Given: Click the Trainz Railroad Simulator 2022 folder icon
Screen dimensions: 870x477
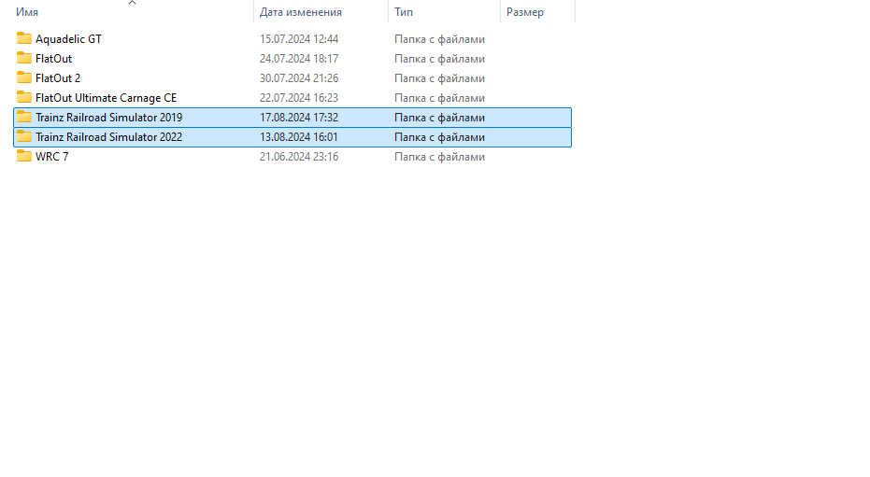Looking at the screenshot, I should pos(24,136).
